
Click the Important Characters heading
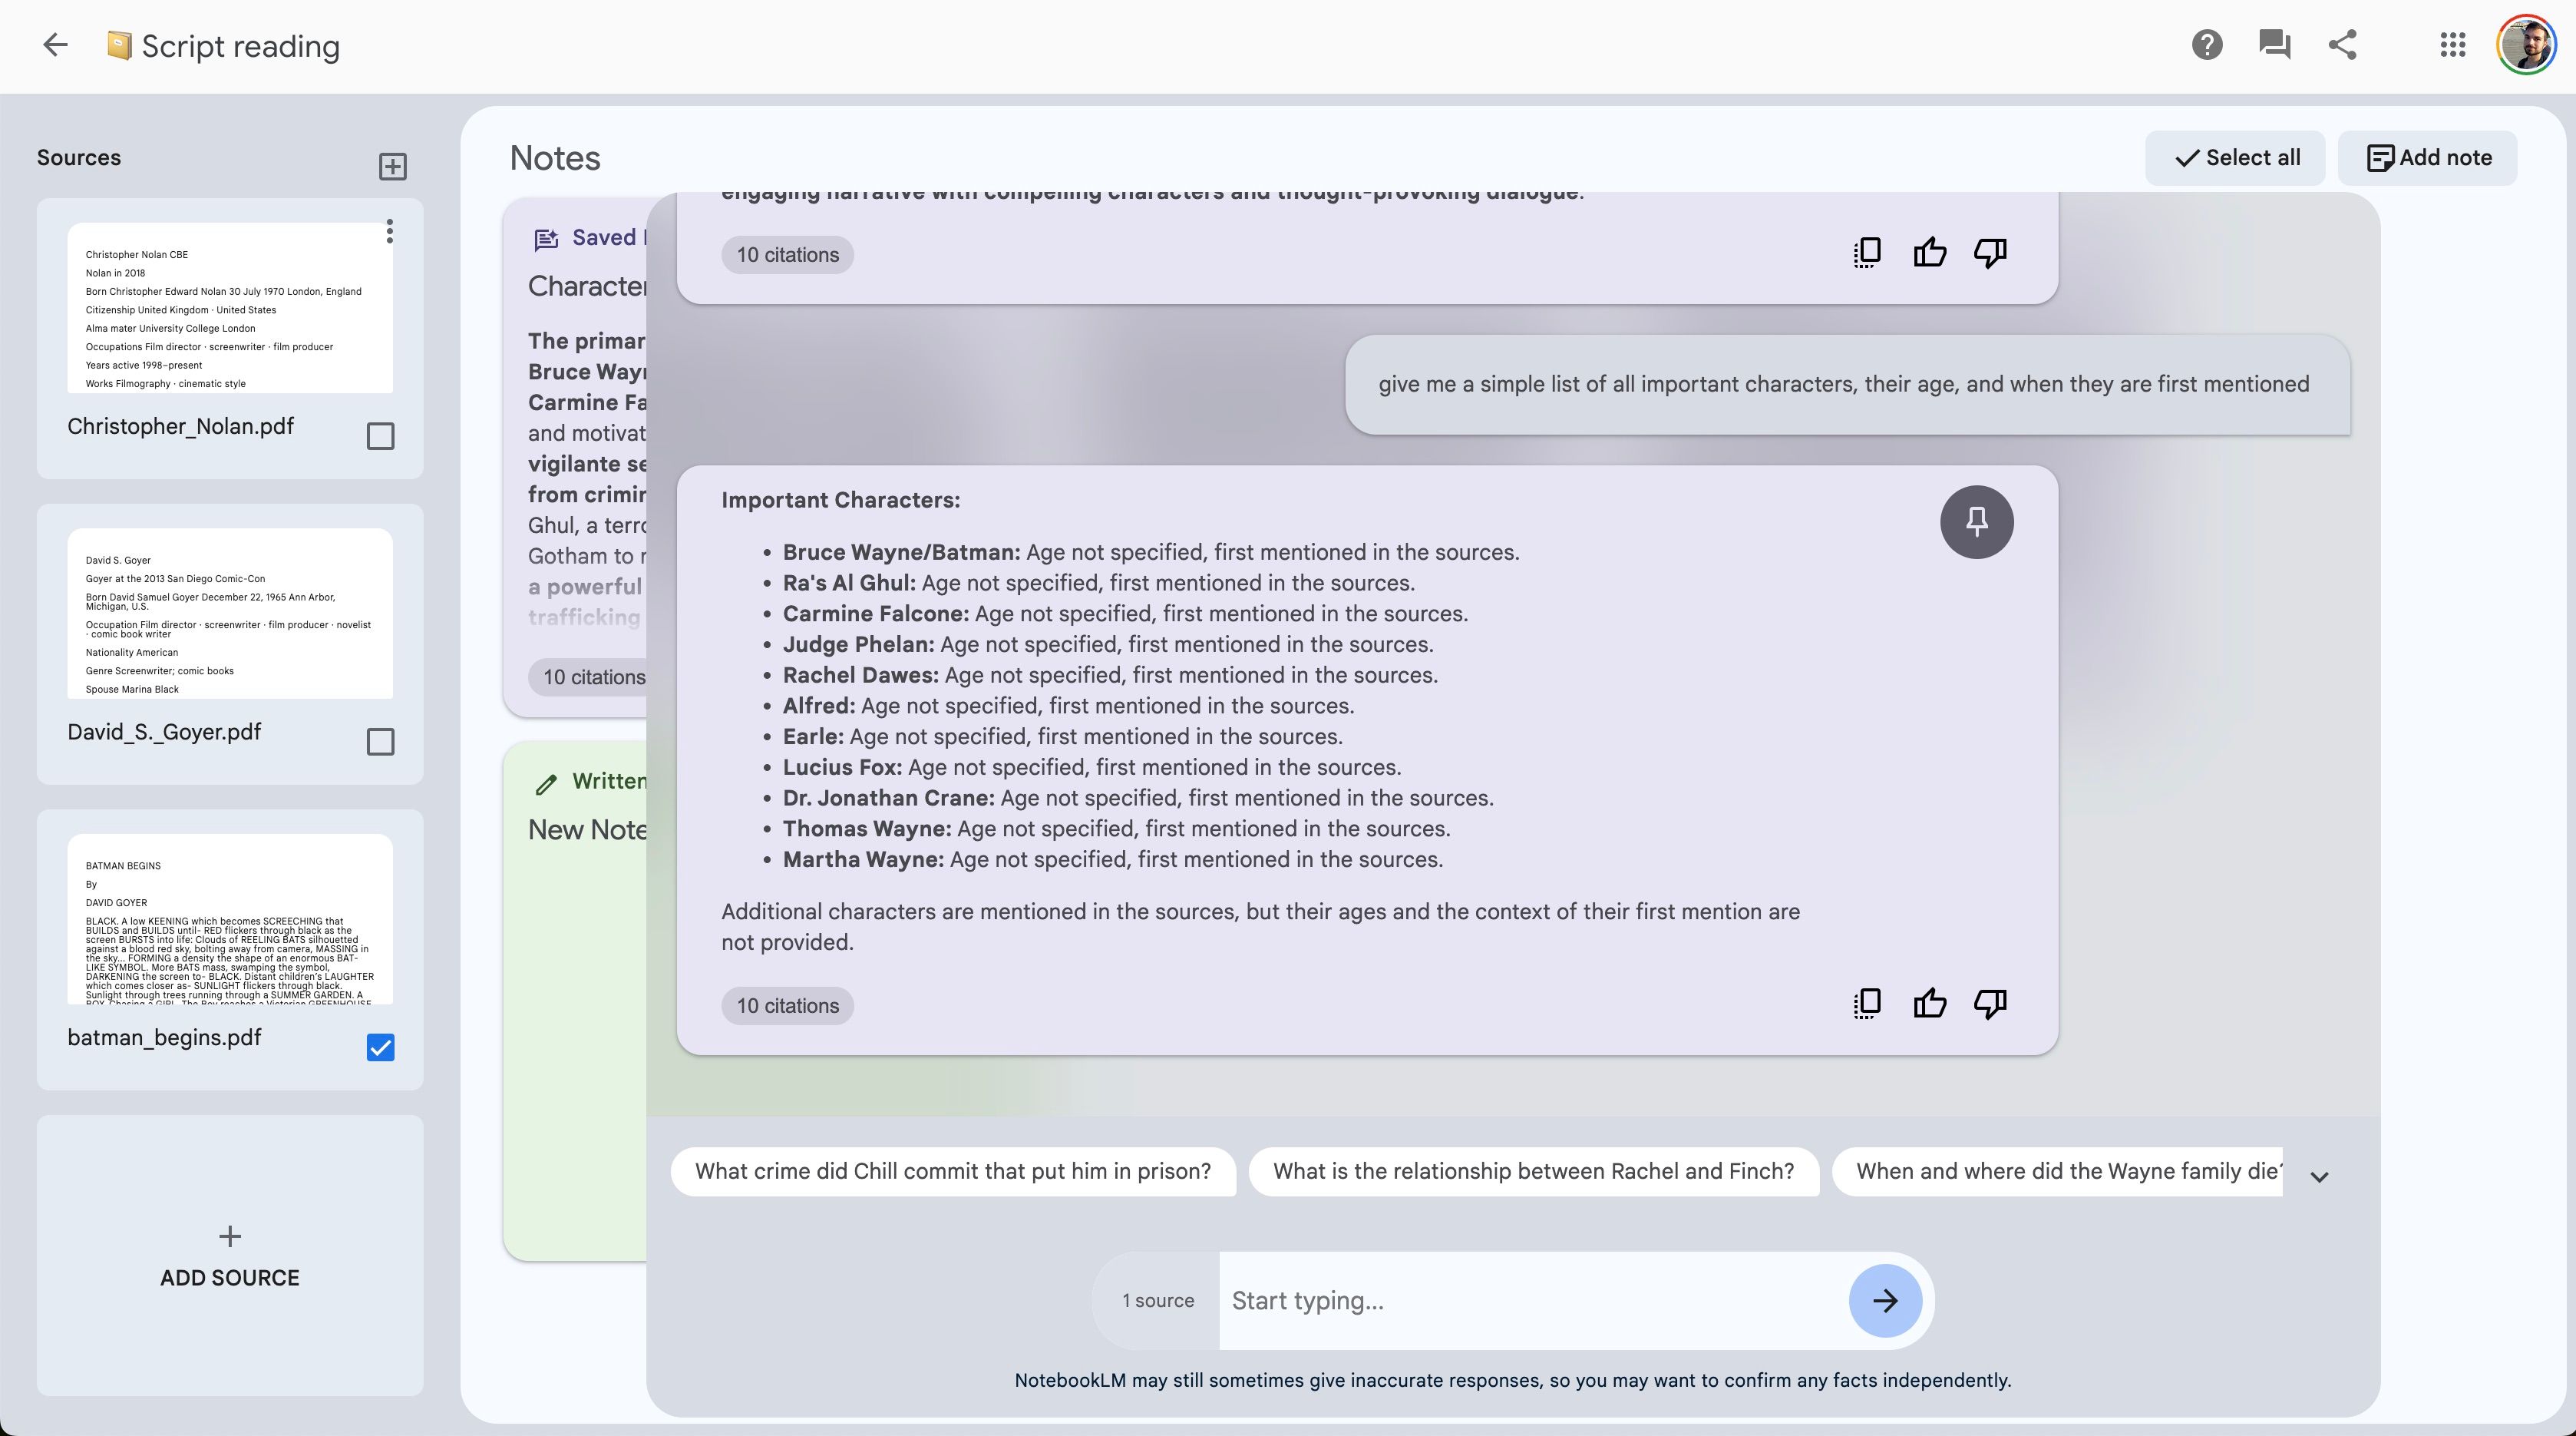point(840,501)
